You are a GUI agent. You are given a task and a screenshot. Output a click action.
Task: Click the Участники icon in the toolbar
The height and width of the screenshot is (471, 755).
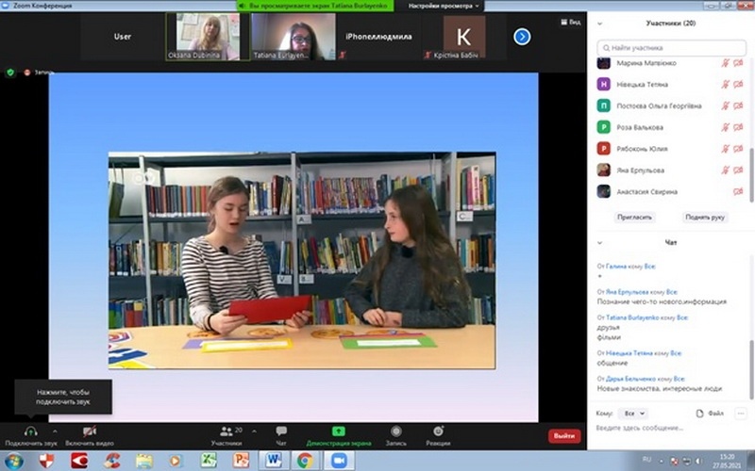(x=226, y=431)
